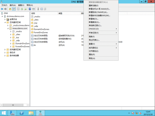155x116 pixels.
Task: Open the 操作(A) menu
Action: tap(13, 5)
